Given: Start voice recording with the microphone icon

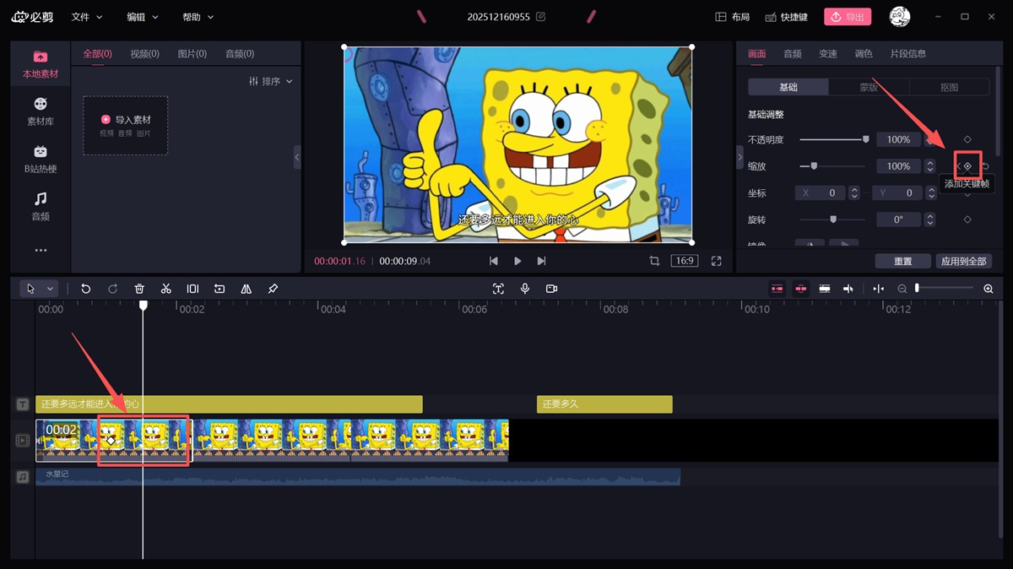Looking at the screenshot, I should tap(525, 289).
